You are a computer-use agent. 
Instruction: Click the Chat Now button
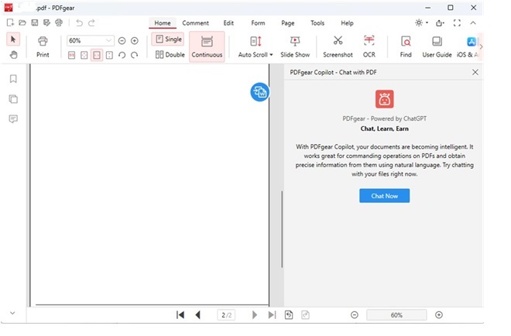[x=384, y=196]
